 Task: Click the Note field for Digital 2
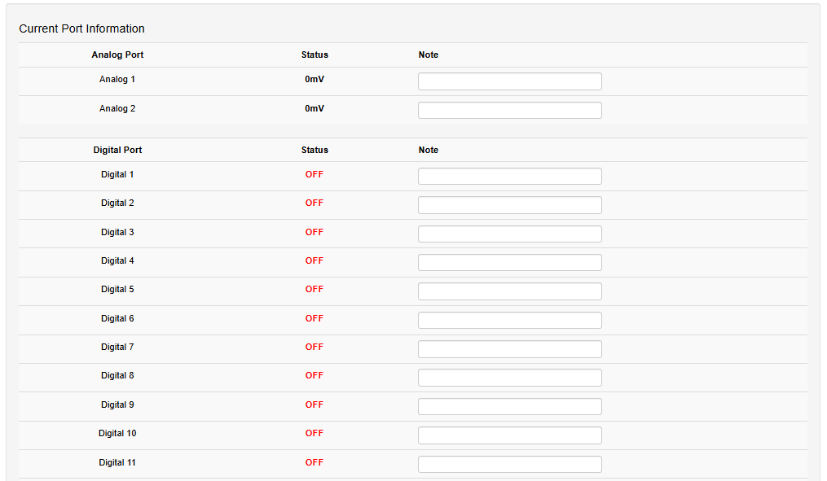[509, 205]
